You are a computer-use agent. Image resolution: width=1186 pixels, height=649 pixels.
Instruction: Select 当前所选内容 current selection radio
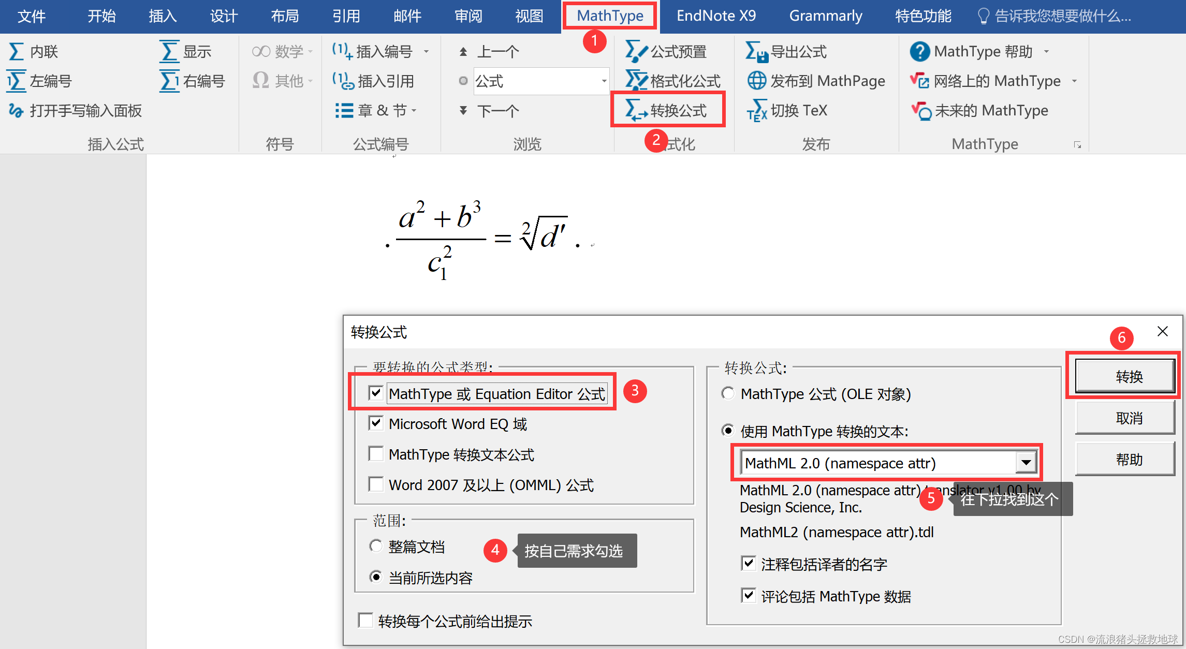point(376,577)
